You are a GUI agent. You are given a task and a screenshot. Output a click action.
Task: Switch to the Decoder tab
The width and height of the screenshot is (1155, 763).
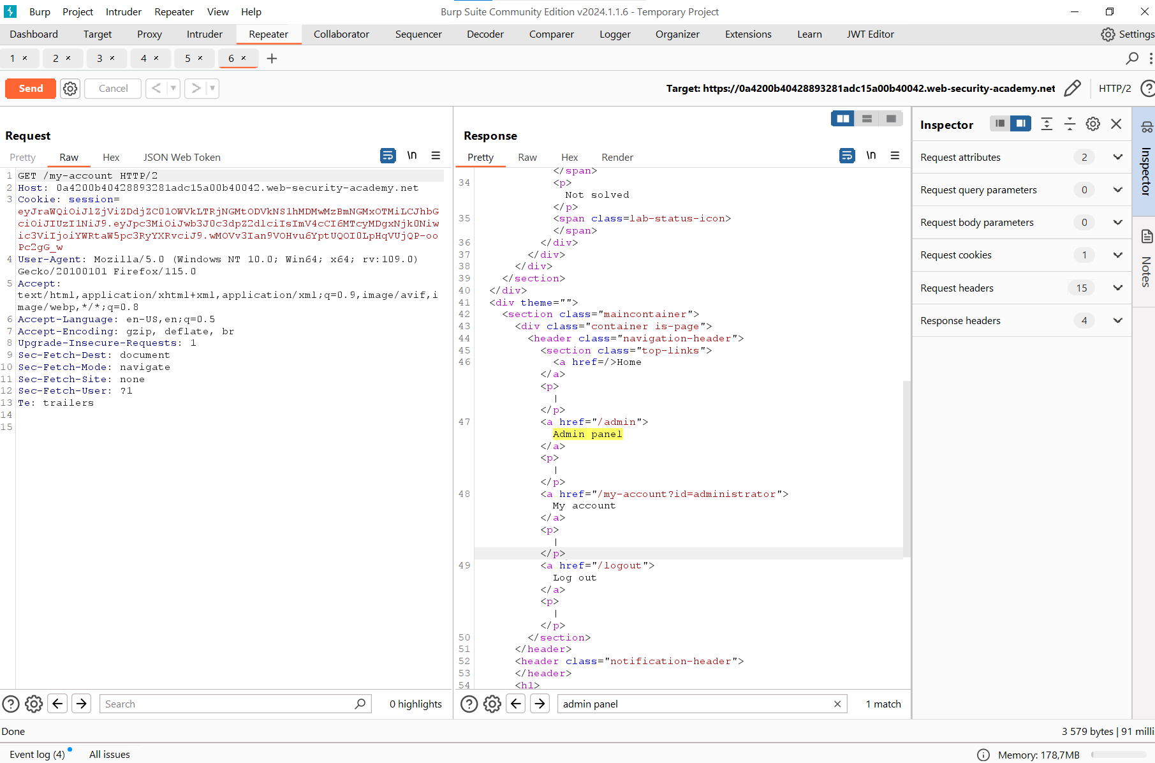tap(485, 34)
